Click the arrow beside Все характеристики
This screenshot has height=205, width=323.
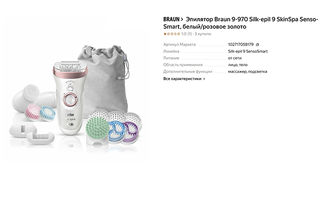204,78
